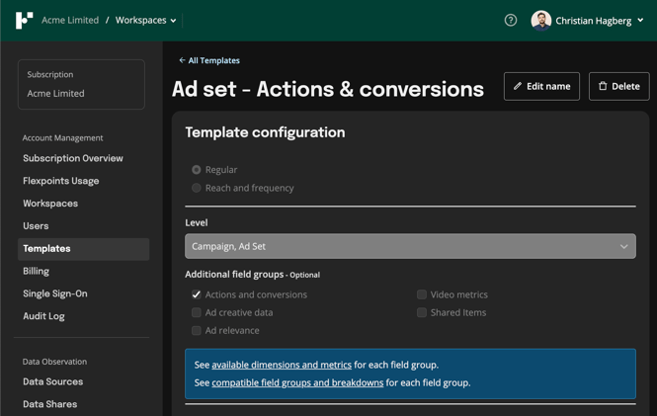Click Christian Hagberg's profile avatar
657x416 pixels.
coord(540,20)
